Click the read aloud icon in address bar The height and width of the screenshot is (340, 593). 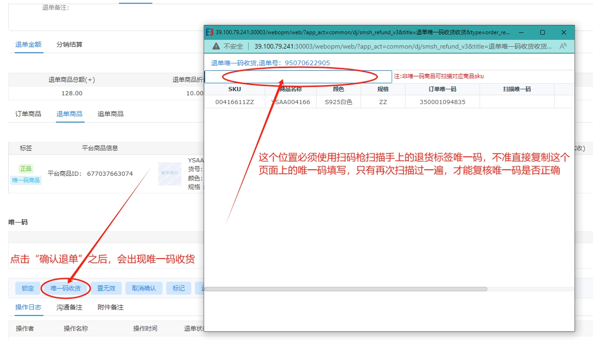tap(563, 46)
